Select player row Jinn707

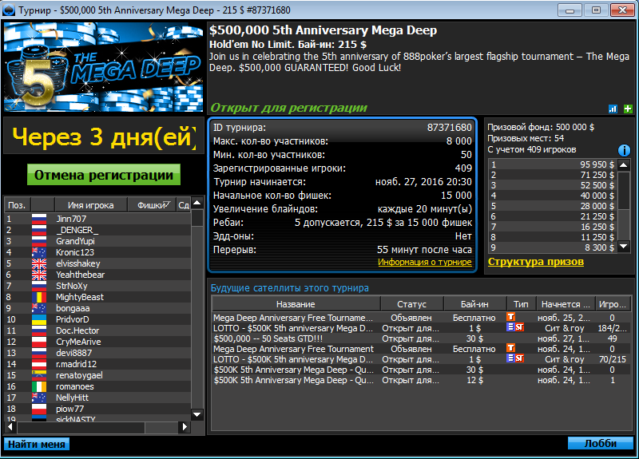[97, 219]
